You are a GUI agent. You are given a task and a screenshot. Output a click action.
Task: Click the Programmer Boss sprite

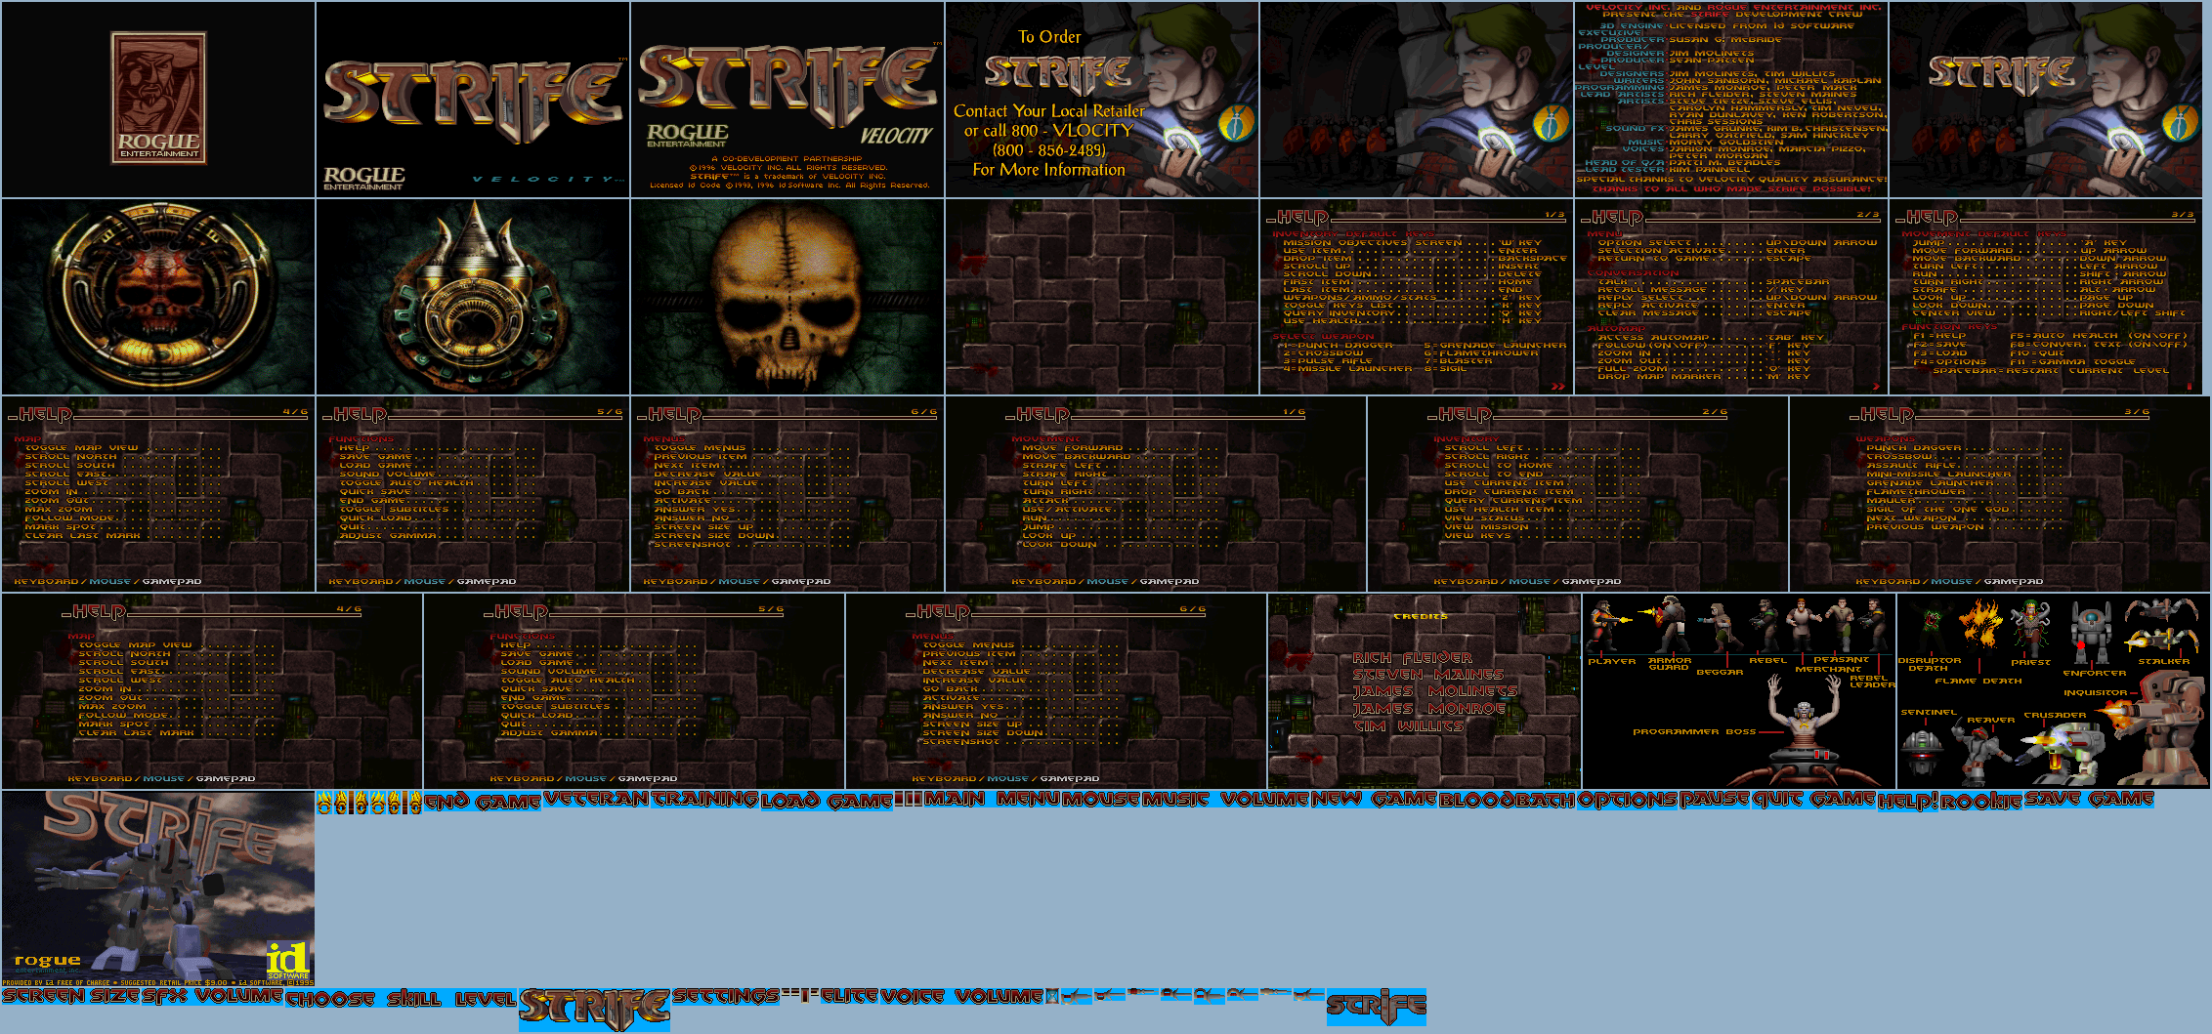pyautogui.click(x=1804, y=729)
